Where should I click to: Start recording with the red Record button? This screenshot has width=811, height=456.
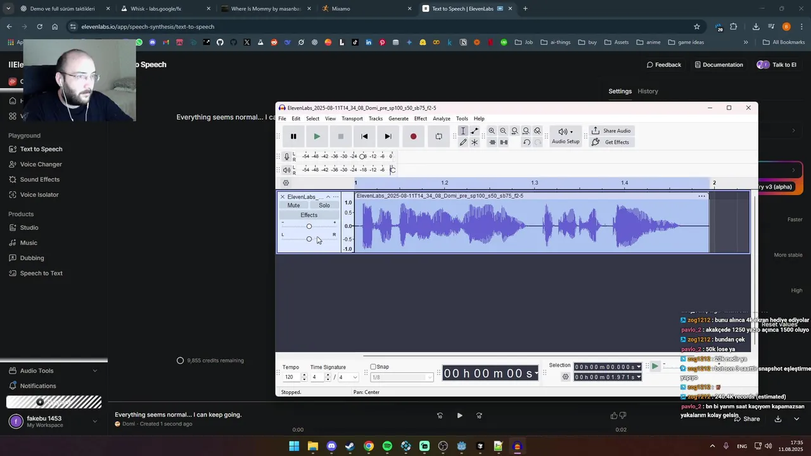413,136
